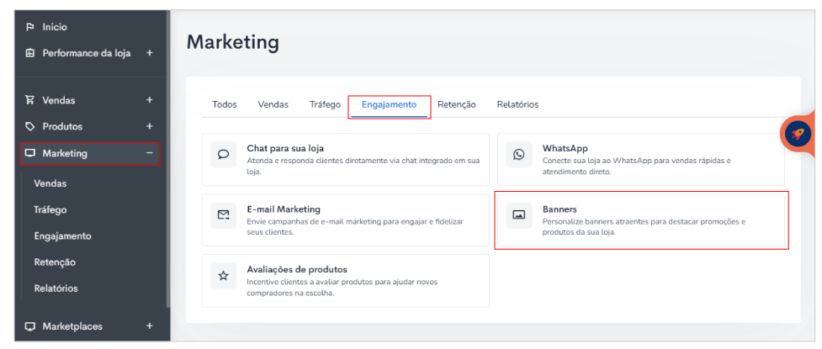
Task: Collapse the Marketing menu minus sign
Action: point(149,153)
